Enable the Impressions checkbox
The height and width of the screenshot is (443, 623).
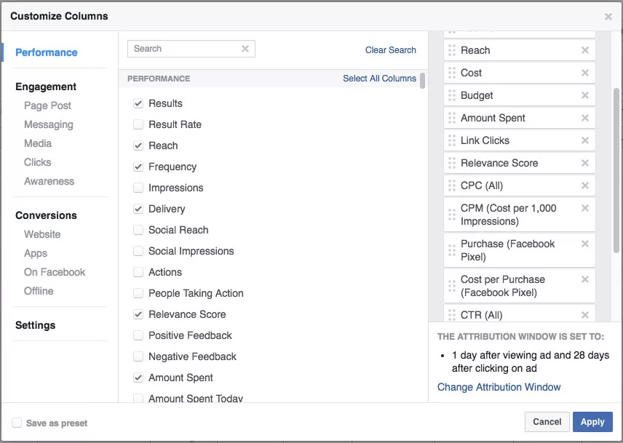click(x=138, y=188)
